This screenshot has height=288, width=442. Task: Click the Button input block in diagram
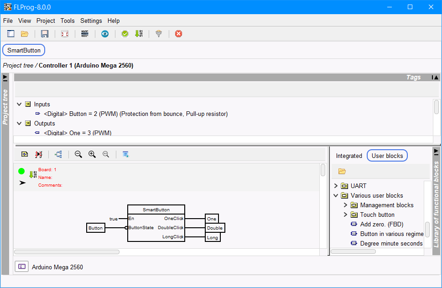point(95,228)
